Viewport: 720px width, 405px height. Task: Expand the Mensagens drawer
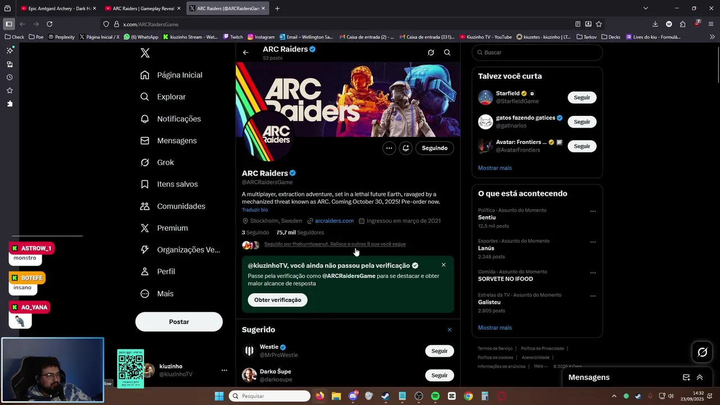point(700,377)
